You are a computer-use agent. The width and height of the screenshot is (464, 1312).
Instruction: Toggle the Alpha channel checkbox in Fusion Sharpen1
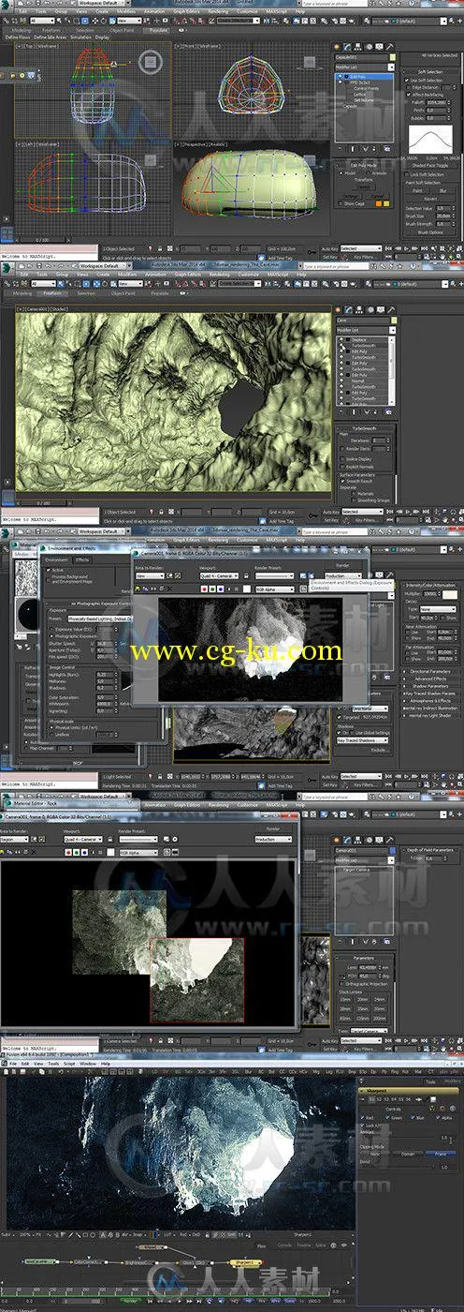438,1117
